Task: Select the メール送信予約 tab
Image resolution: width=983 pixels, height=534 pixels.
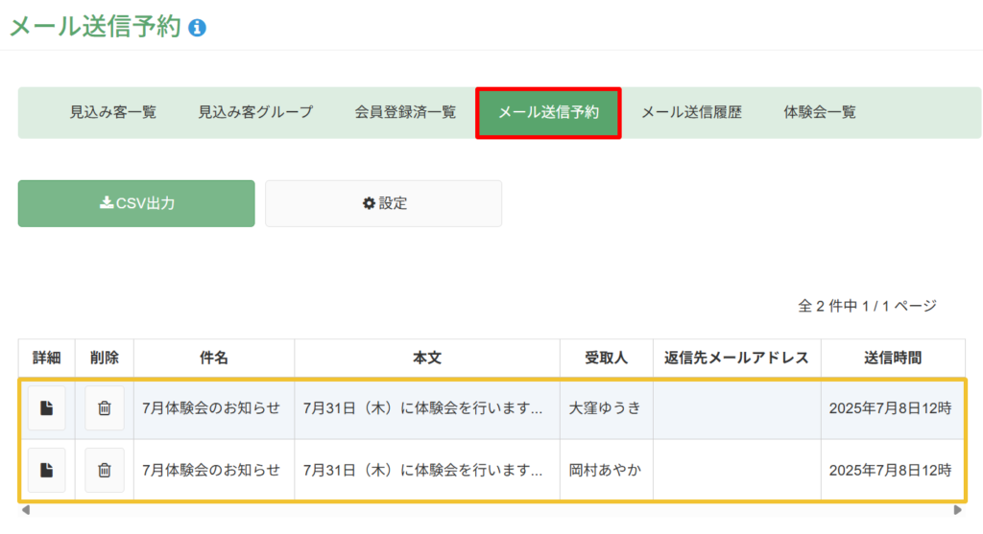Action: click(x=548, y=113)
